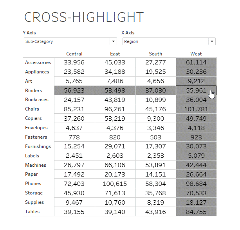Click the Central column header
The height and width of the screenshot is (230, 240).
74,54
